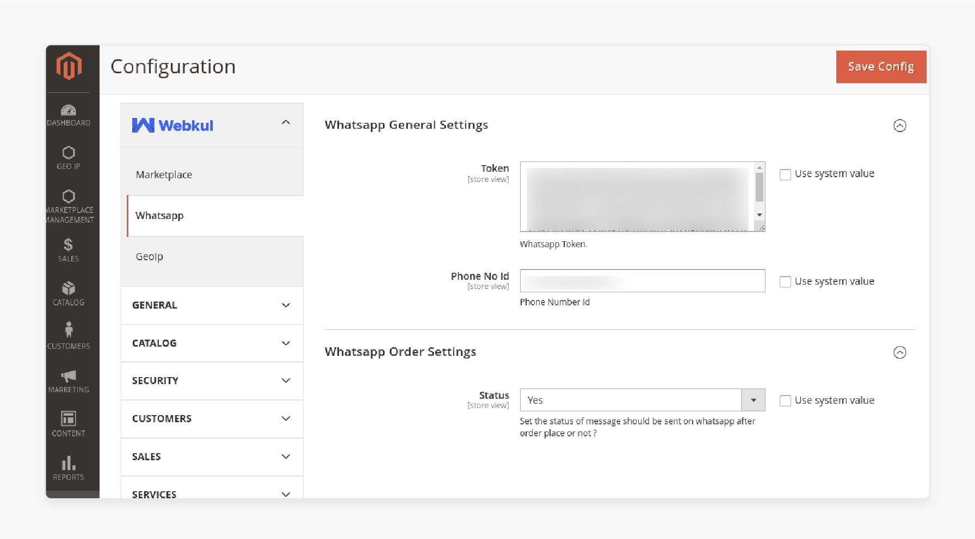The width and height of the screenshot is (975, 539).
Task: Expand the SALES config section
Action: pyautogui.click(x=212, y=457)
